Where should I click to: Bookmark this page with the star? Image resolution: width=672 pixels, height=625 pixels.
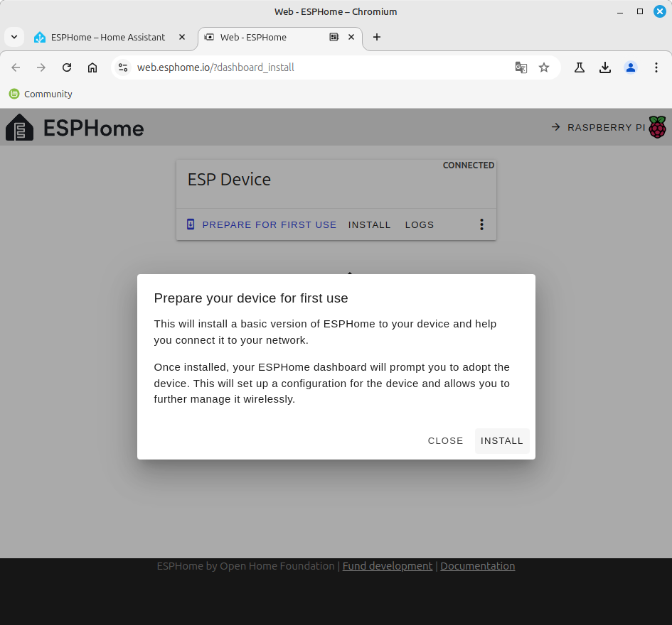coord(544,67)
